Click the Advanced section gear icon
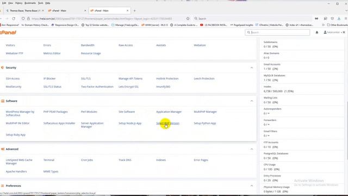348x196 pixels. (3, 149)
